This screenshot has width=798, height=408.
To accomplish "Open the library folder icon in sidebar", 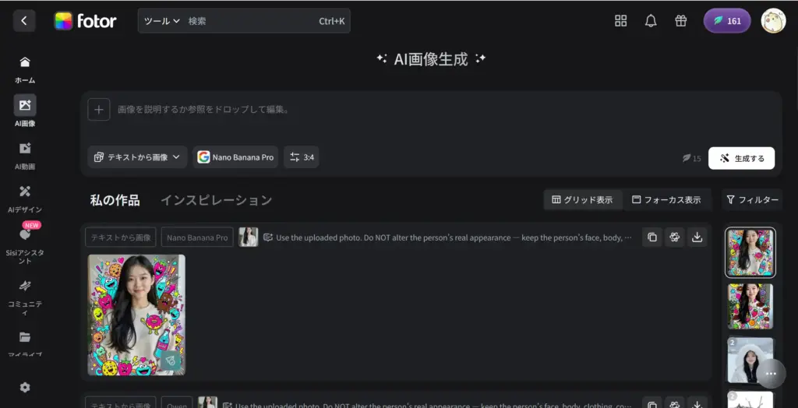I will [x=25, y=338].
